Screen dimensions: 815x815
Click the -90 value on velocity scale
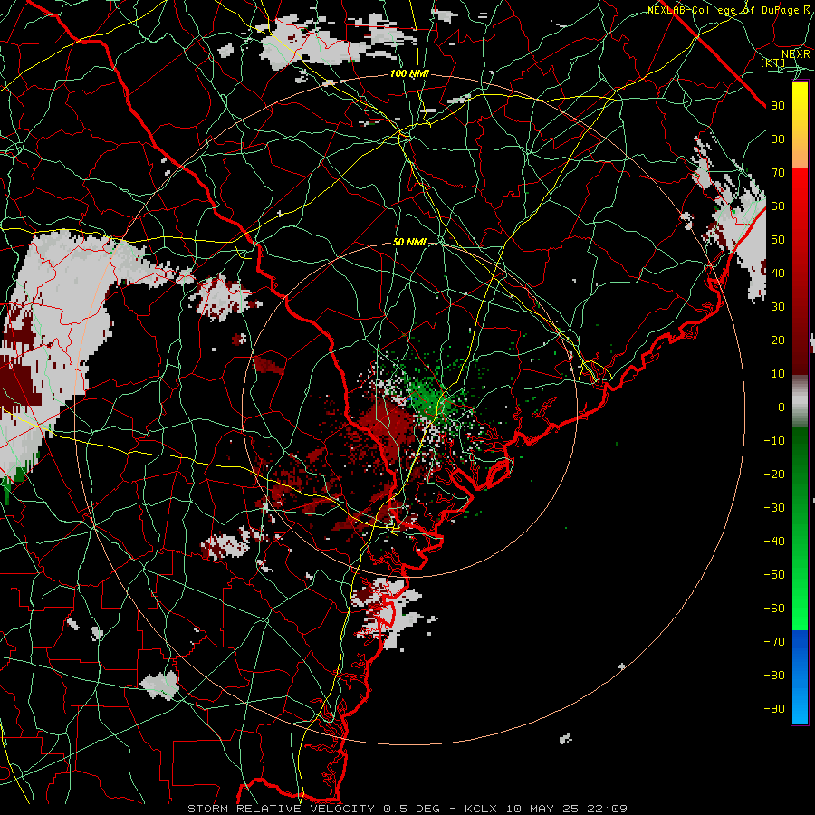pos(774,709)
